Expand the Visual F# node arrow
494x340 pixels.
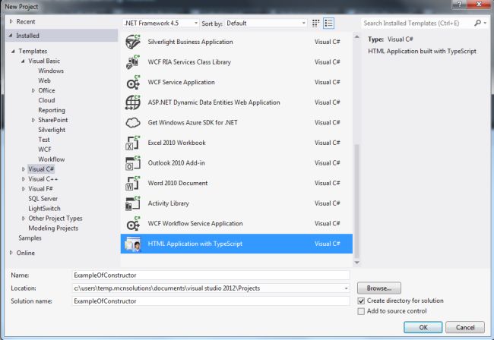click(x=23, y=189)
